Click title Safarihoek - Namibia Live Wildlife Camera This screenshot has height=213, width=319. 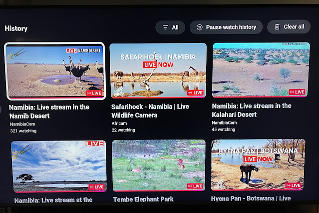click(150, 111)
